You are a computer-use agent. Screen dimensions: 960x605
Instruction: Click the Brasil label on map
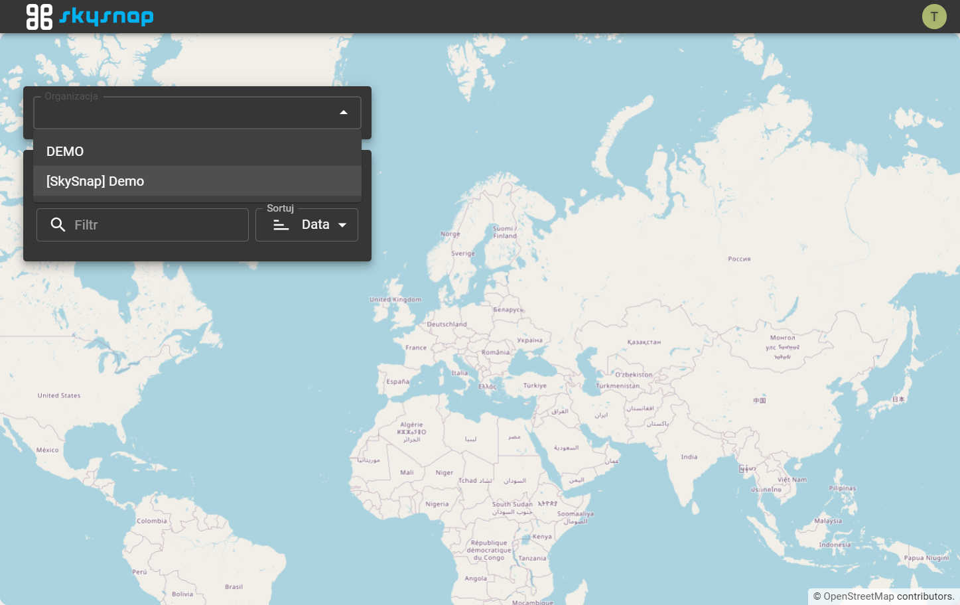pos(234,586)
